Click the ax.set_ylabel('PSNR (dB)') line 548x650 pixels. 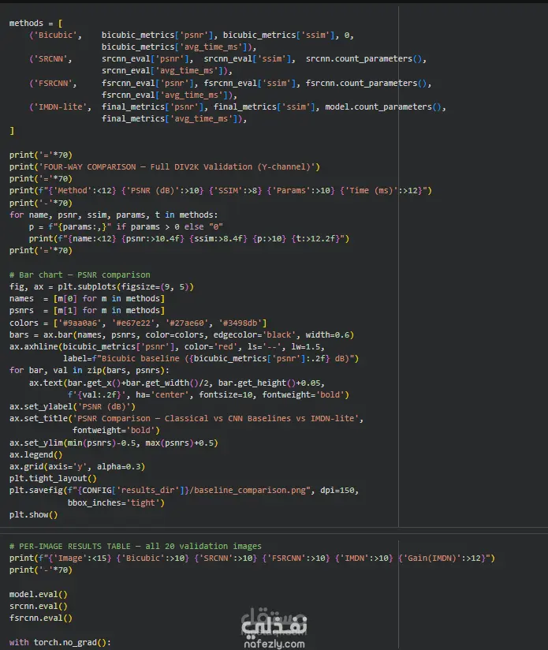click(72, 407)
